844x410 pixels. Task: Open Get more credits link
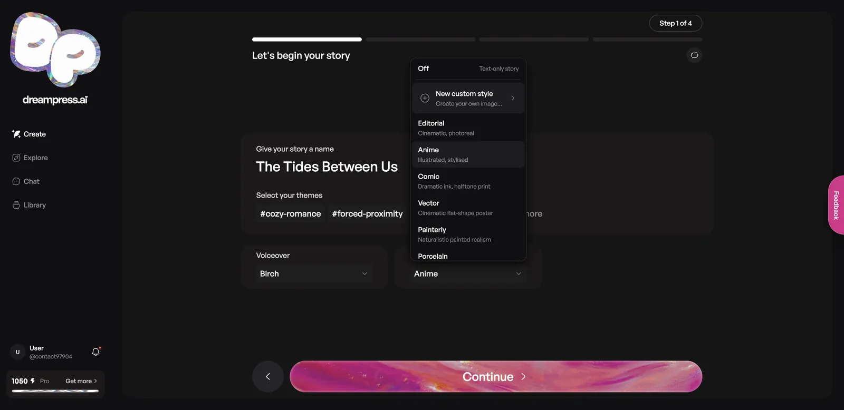pos(81,381)
